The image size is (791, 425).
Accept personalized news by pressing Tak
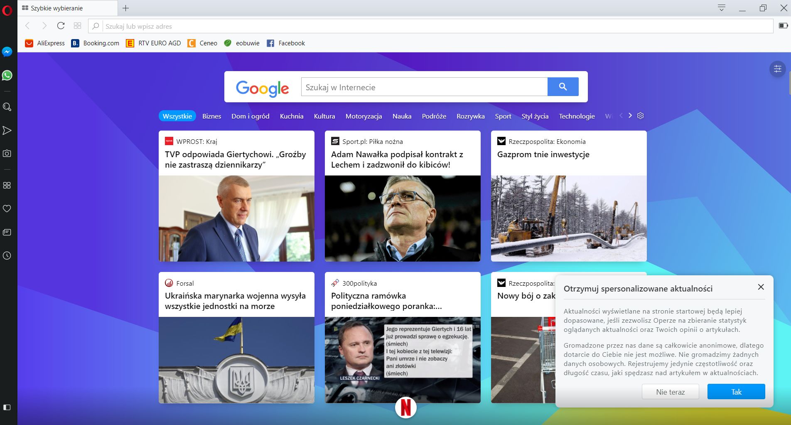[x=736, y=391]
